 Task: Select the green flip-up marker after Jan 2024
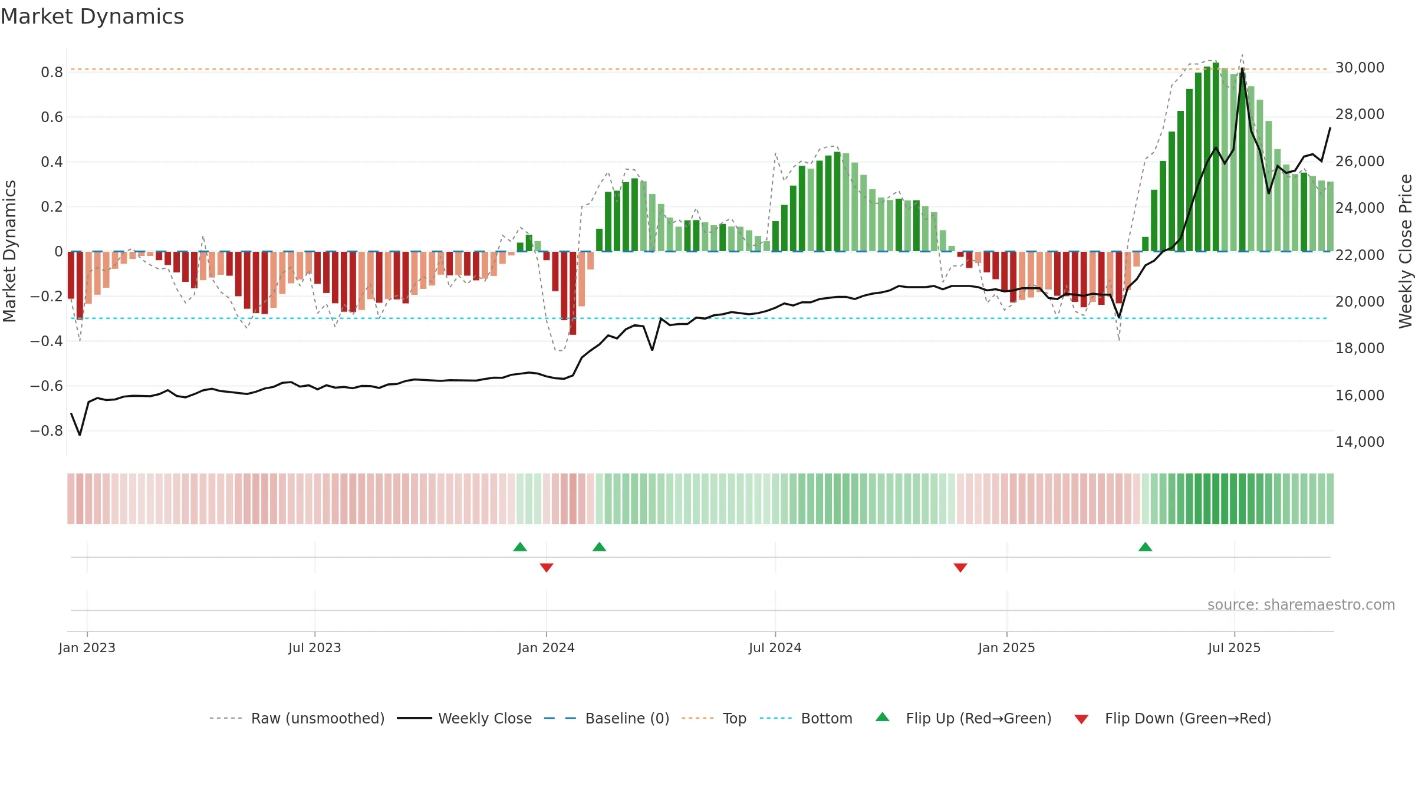click(600, 547)
